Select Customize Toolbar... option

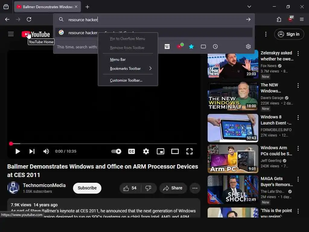tap(128, 80)
